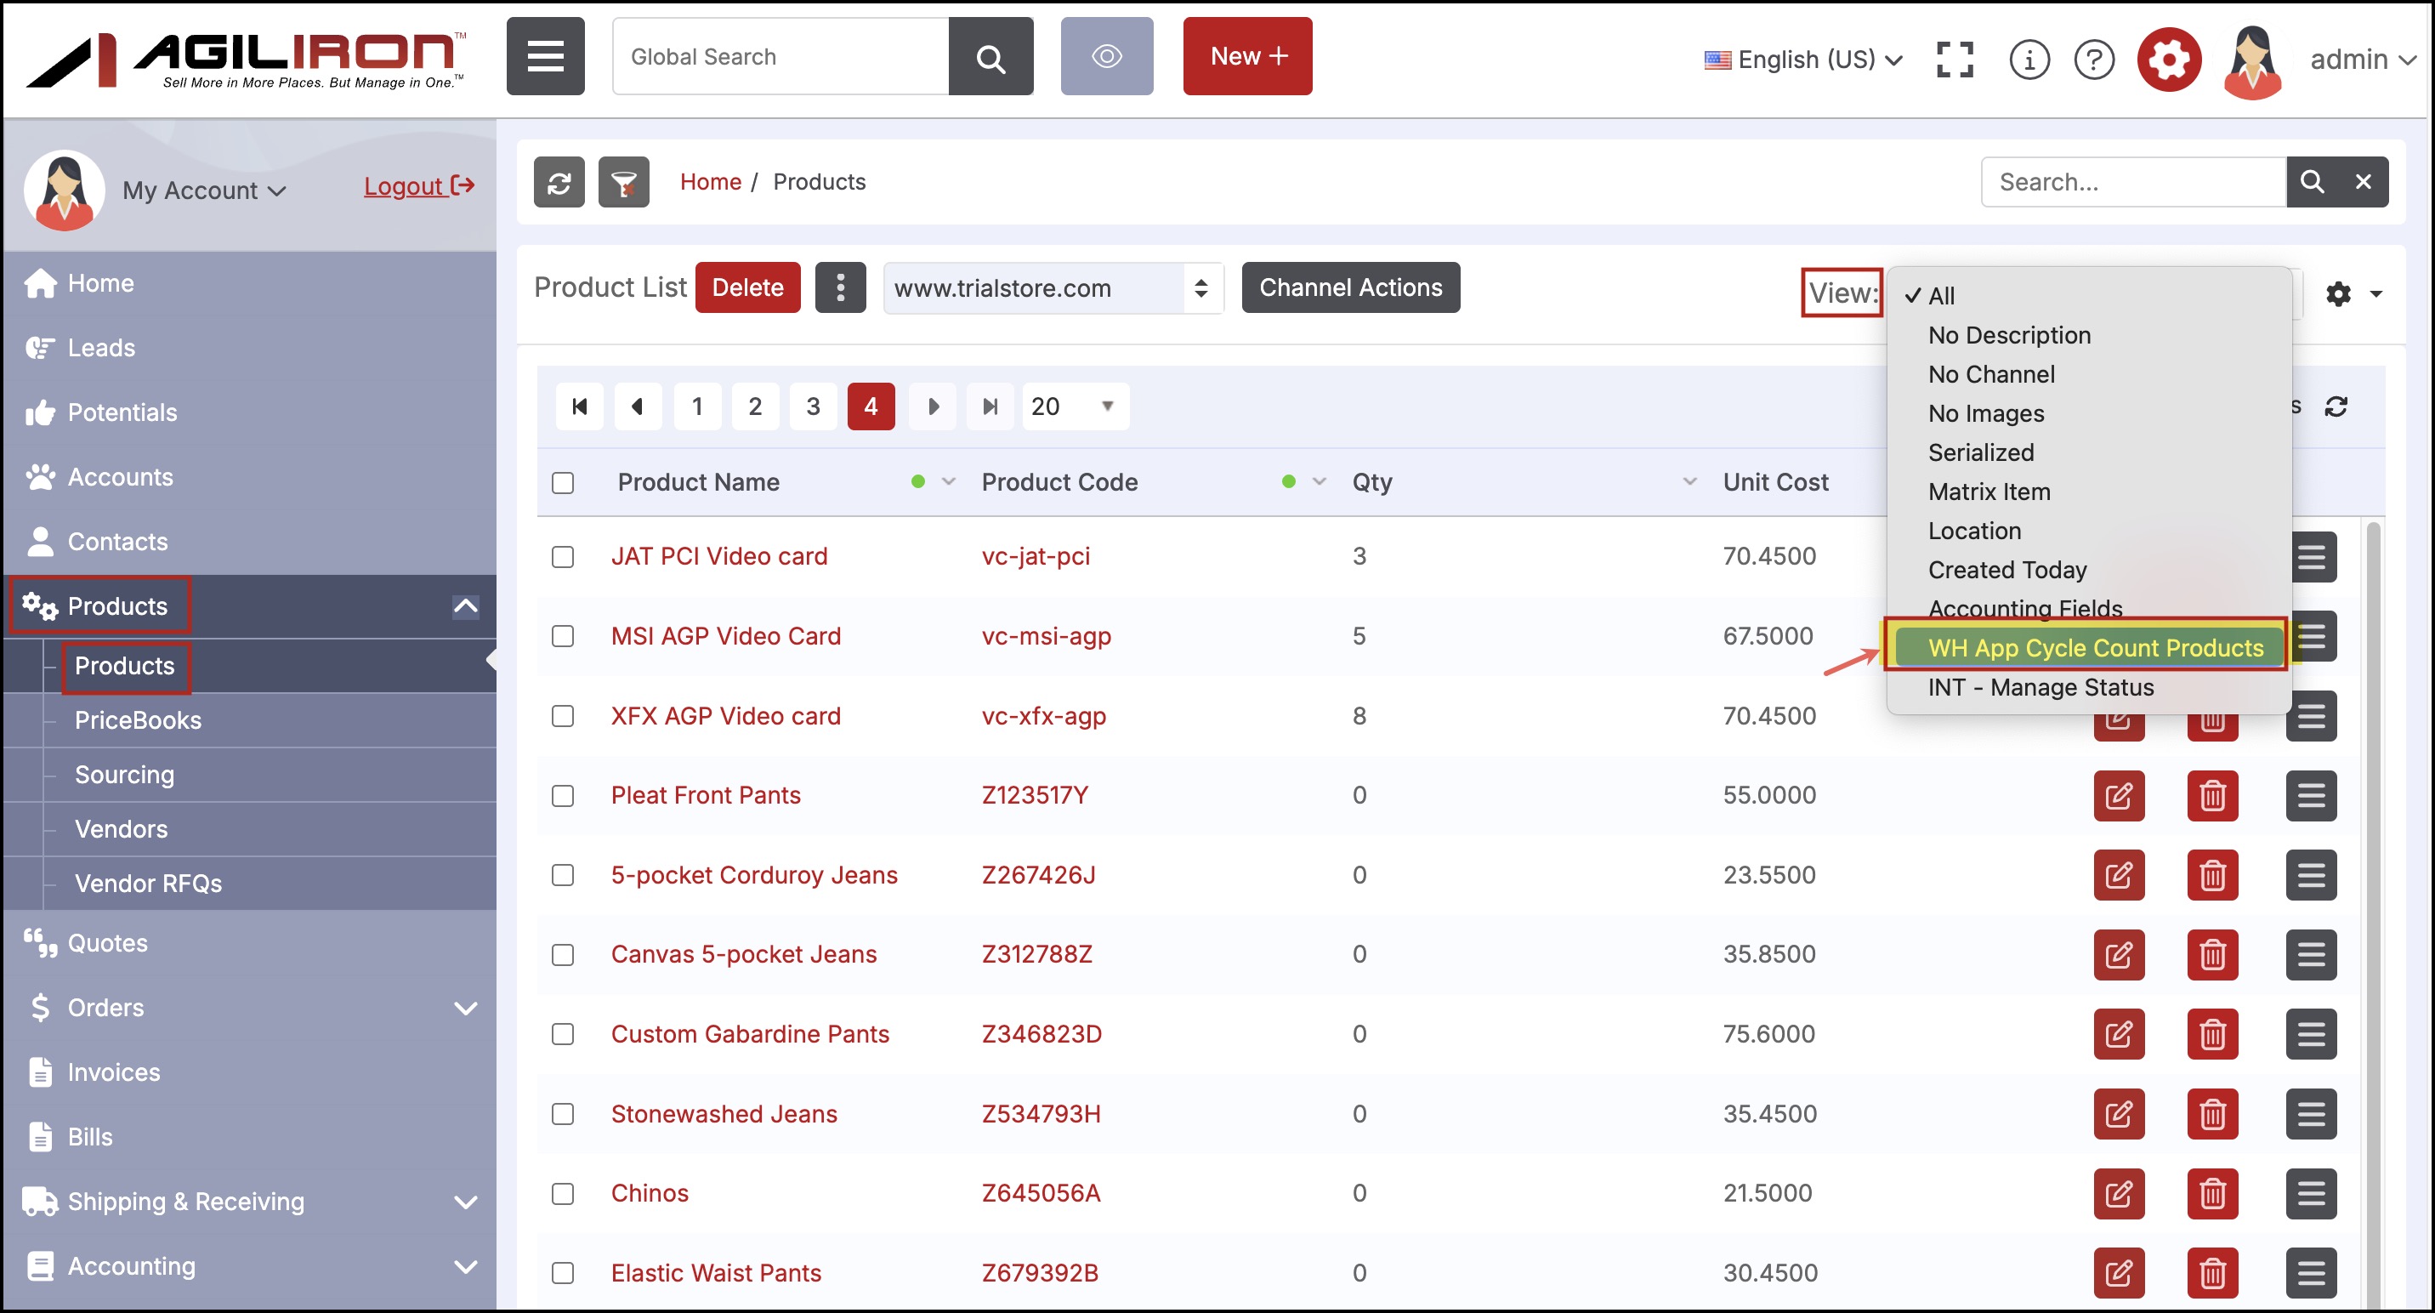This screenshot has height=1313, width=2435.
Task: Toggle the select-all checkbox in header
Action: click(563, 483)
